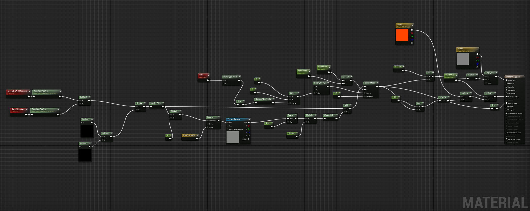Click Color1 node's green channel output pin
530x211 pixels.
click(x=412, y=36)
